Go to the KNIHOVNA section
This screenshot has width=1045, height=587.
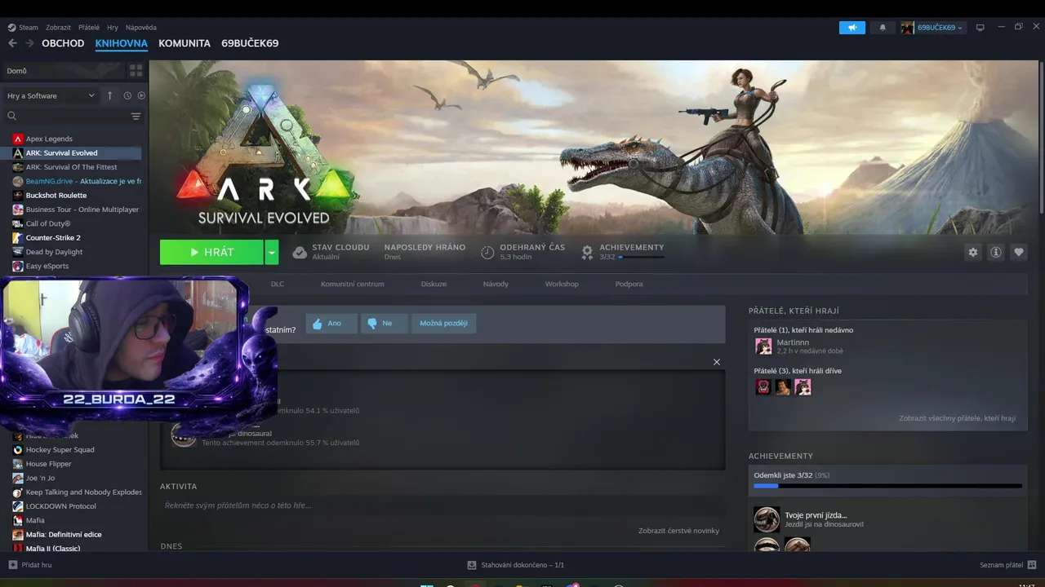(121, 43)
